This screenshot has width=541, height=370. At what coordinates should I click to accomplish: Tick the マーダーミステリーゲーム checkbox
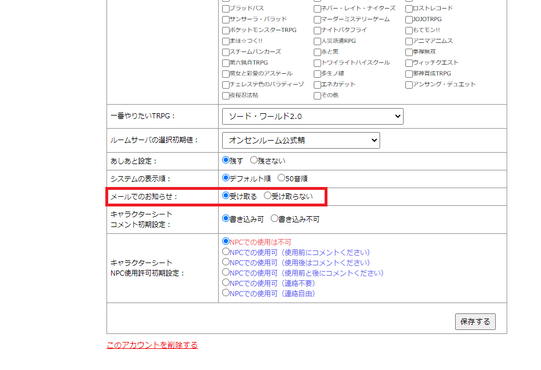tap(317, 19)
